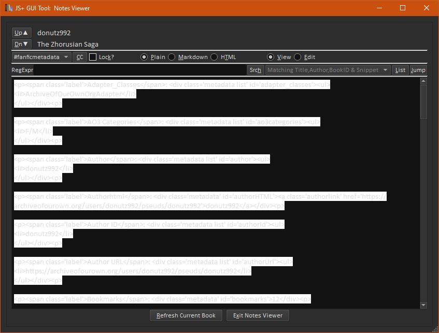Open the #fanficmetadata dropdown
The width and height of the screenshot is (439, 333).
41,57
